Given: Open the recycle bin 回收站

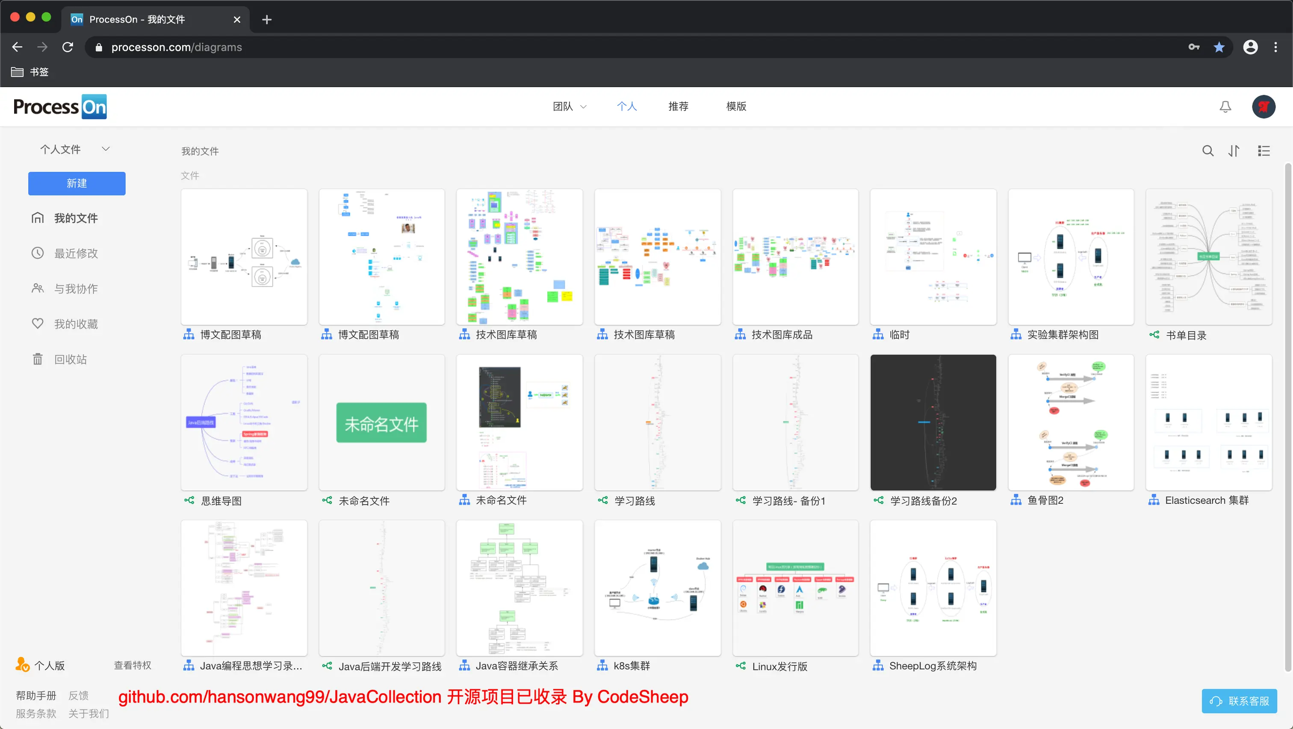Looking at the screenshot, I should coord(70,359).
